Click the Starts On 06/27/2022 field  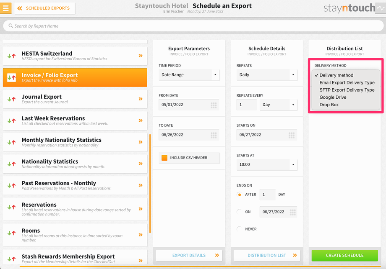(x=267, y=135)
